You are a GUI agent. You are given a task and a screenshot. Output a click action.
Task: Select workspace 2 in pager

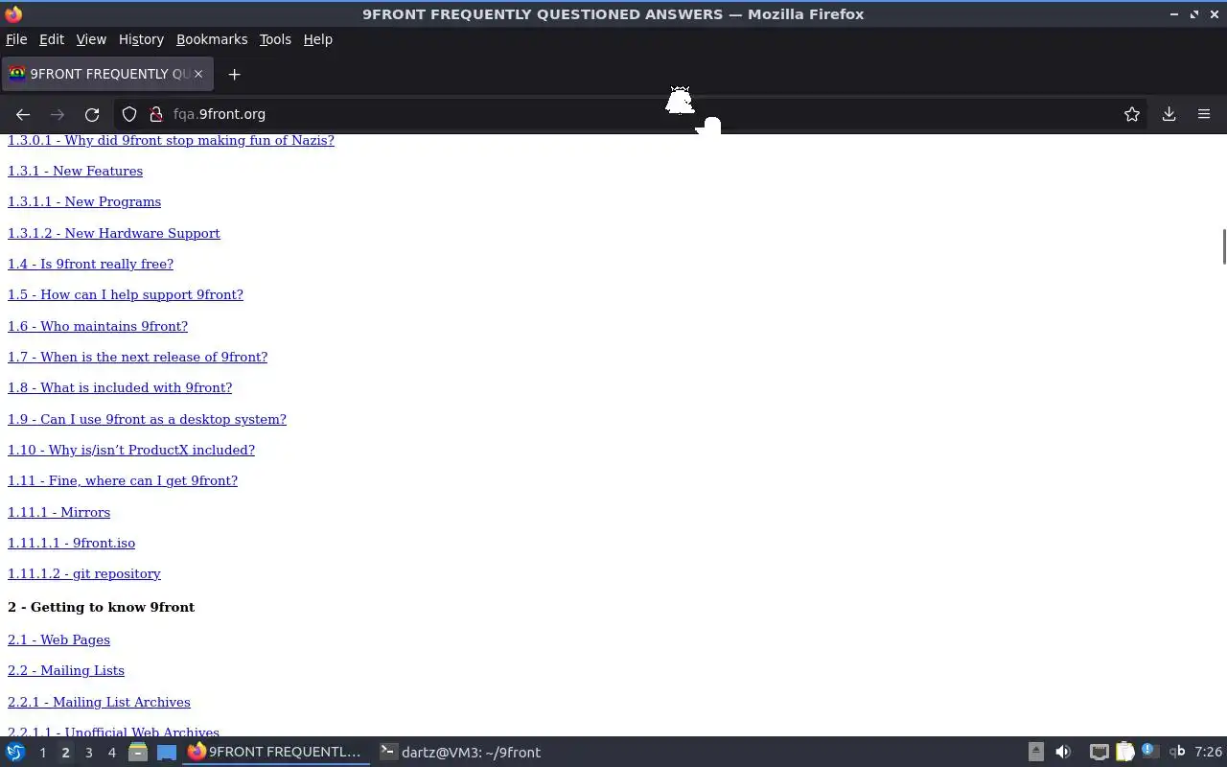(65, 753)
